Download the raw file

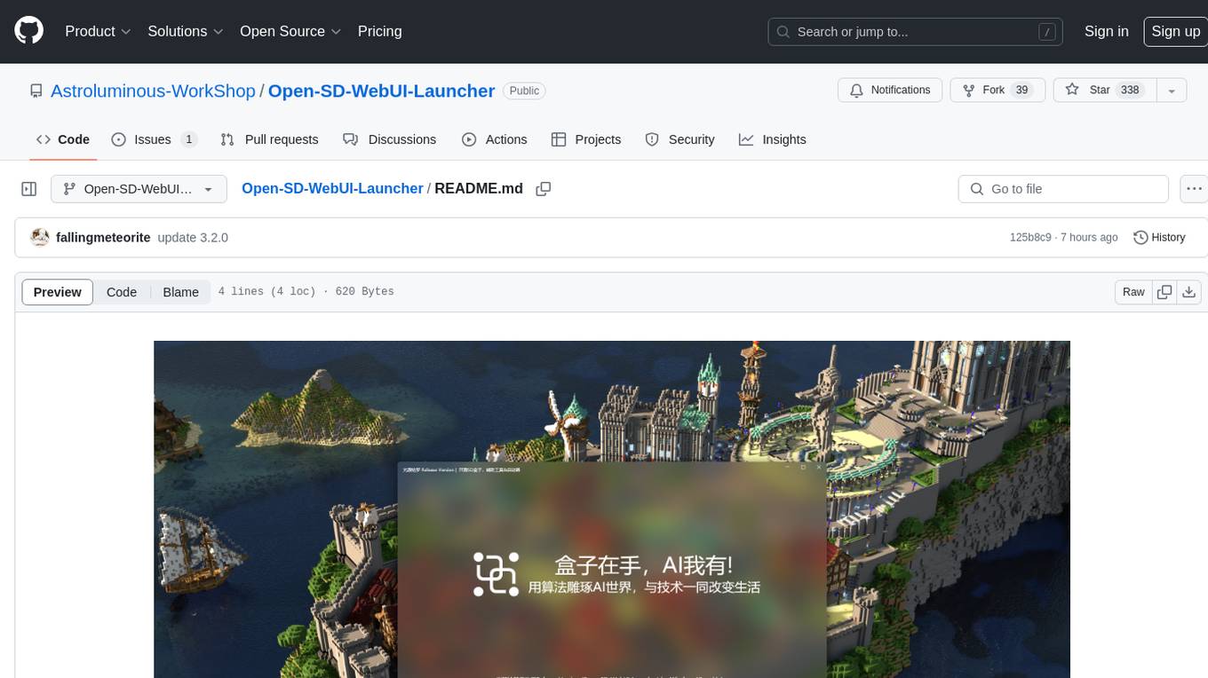1189,292
